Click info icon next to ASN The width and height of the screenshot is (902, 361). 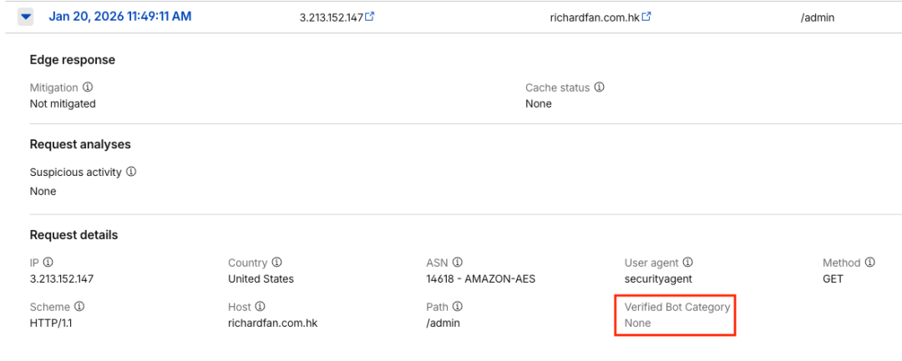[458, 263]
